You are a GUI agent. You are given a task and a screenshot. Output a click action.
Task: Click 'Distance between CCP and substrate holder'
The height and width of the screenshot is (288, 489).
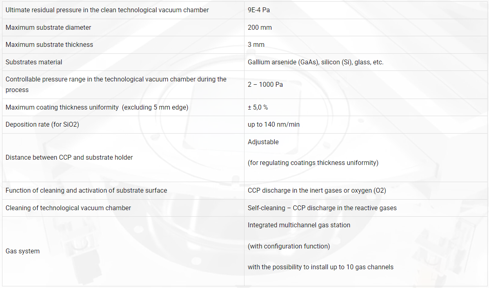coord(69,157)
